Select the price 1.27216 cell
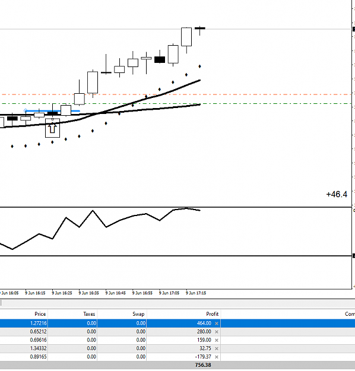The image size is (355, 371). [x=38, y=323]
